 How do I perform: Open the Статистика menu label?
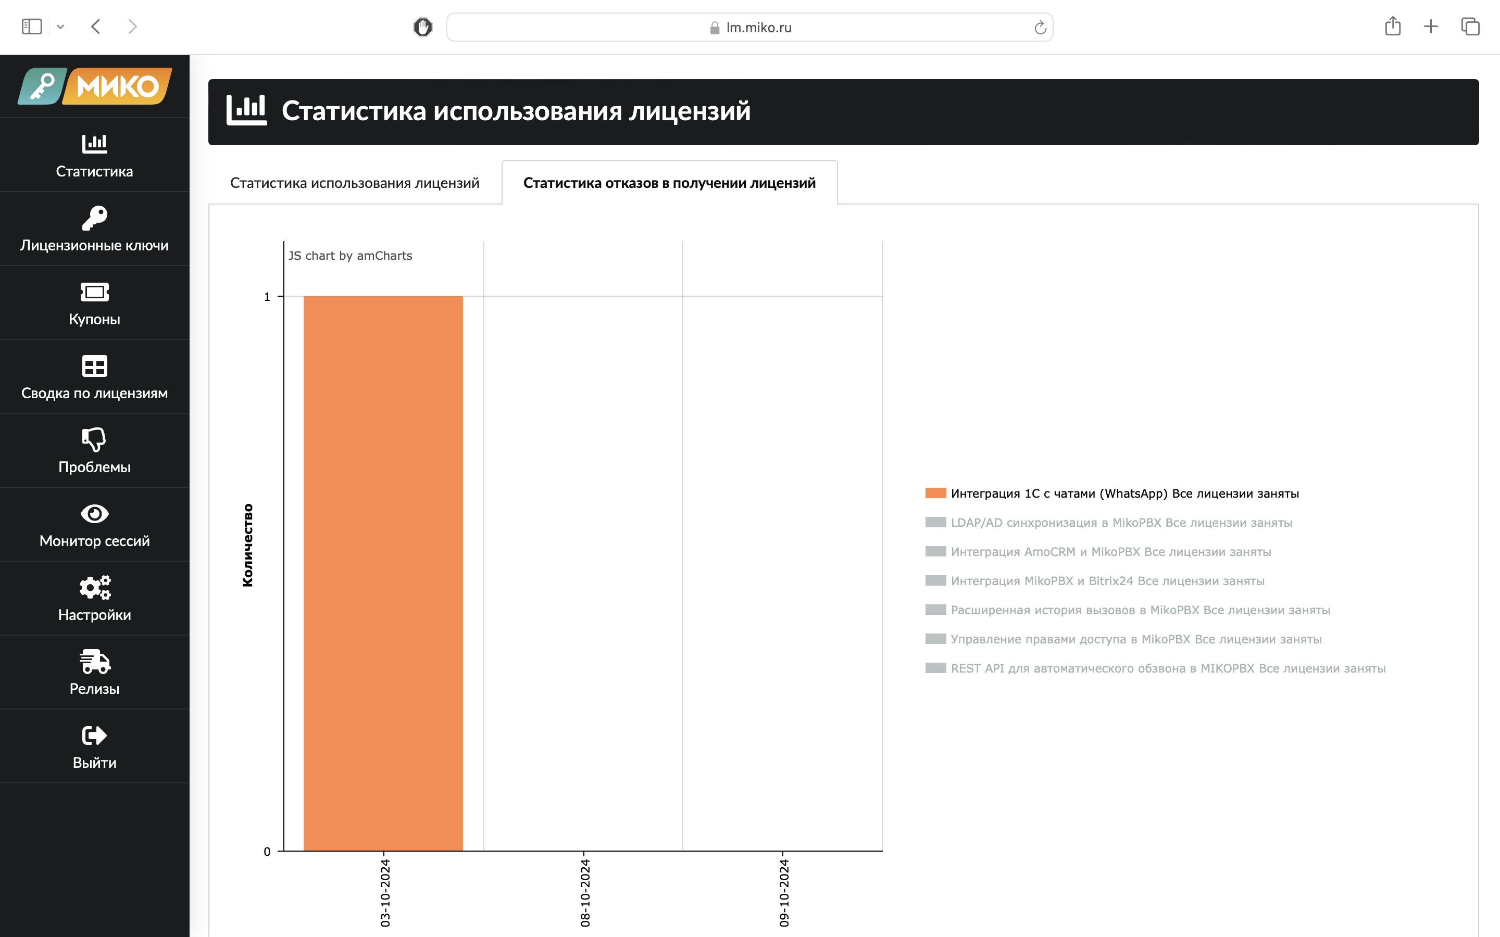(94, 172)
